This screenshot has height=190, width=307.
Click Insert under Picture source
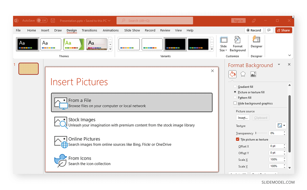[x=243, y=118]
